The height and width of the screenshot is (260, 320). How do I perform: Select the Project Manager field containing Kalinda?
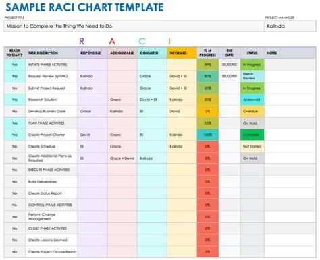tap(290, 26)
